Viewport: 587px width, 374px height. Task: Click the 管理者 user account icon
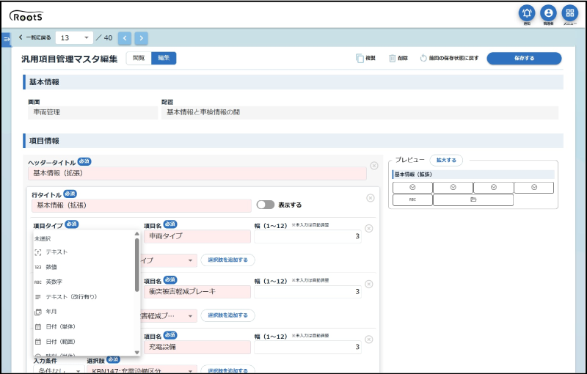(548, 13)
